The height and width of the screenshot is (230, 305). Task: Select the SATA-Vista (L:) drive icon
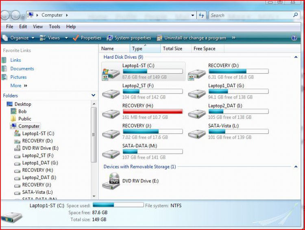[197, 134]
